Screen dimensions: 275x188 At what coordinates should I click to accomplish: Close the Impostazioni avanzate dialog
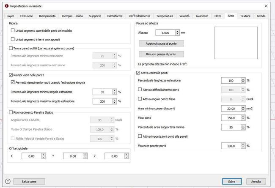point(265,6)
